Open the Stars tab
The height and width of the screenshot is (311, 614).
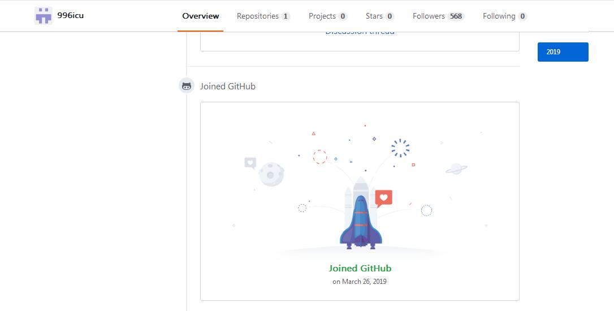pyautogui.click(x=380, y=16)
